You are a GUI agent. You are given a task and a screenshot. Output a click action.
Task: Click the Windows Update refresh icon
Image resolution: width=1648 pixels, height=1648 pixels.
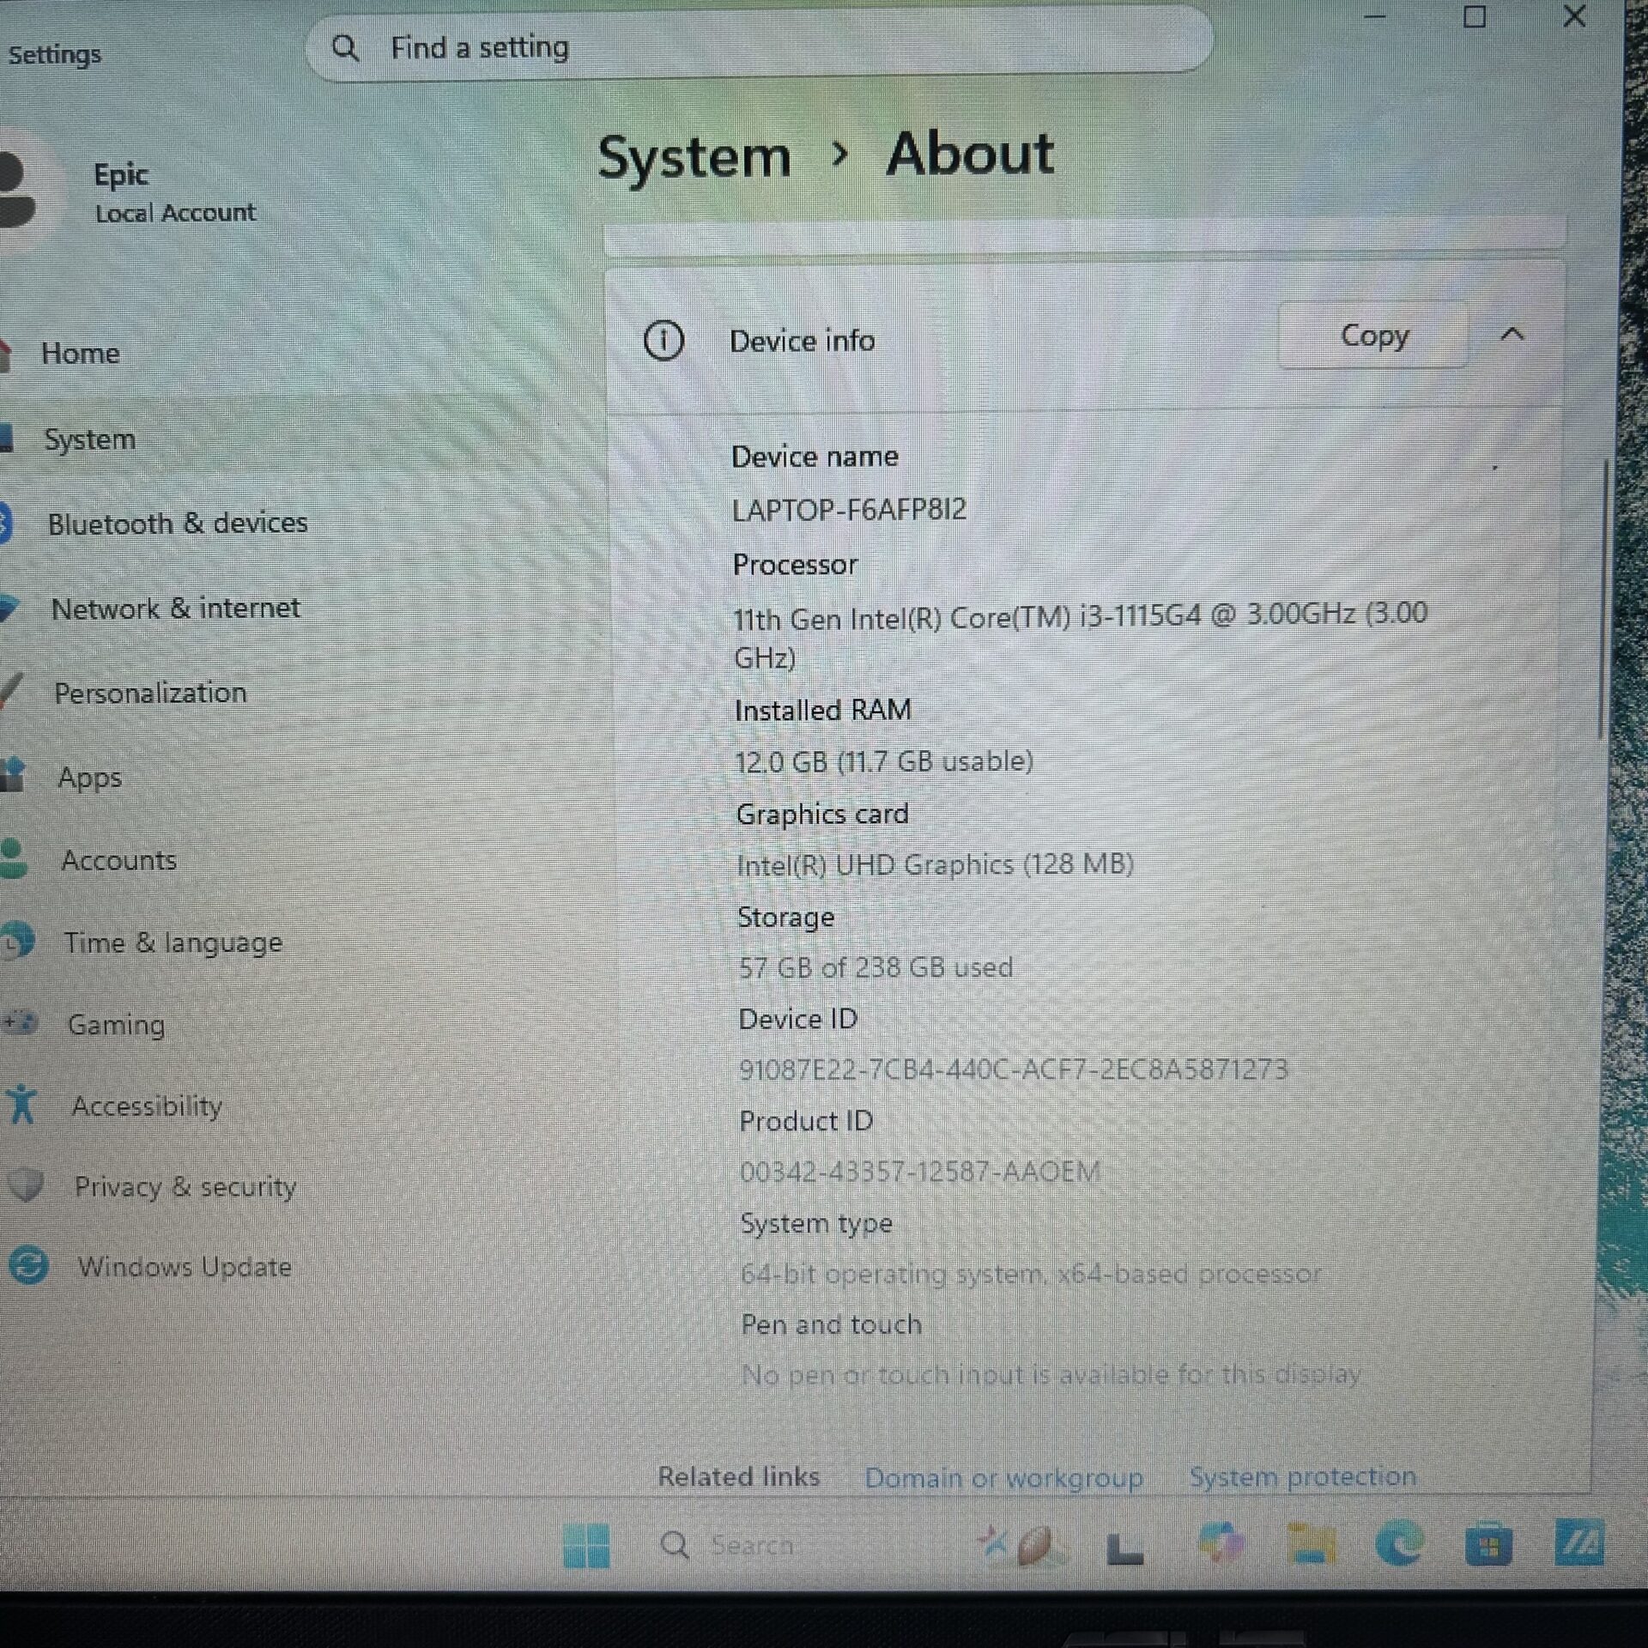pos(28,1266)
